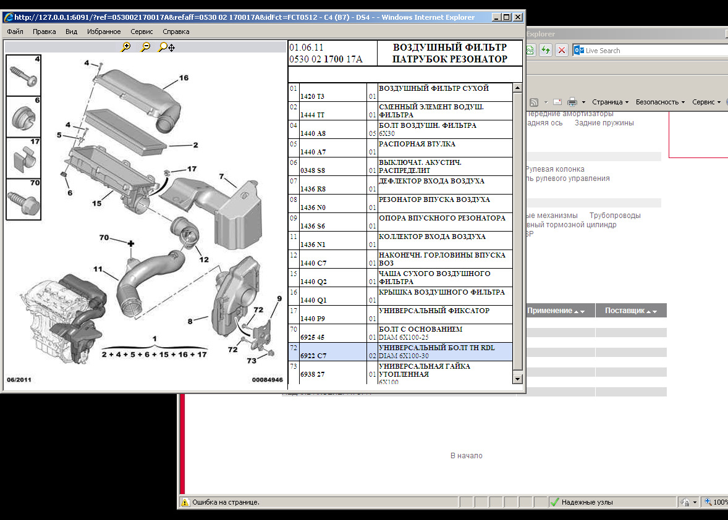Click the Задние пружины link
This screenshot has width=728, height=520.
(604, 123)
